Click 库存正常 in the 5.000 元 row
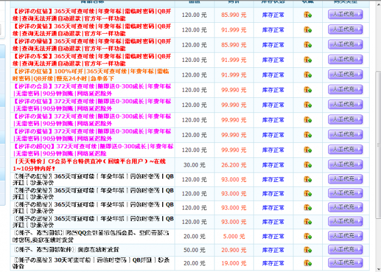381x272 pixels. (x=273, y=236)
